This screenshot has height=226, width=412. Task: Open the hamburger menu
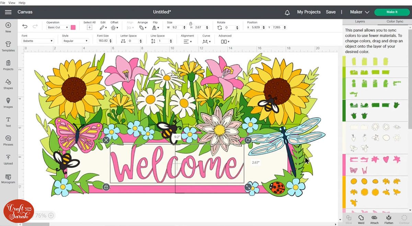(x=8, y=12)
